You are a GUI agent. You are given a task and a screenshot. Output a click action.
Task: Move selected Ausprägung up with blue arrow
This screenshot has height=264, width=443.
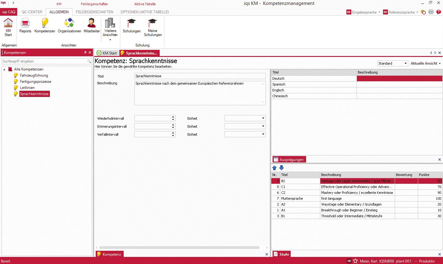click(274, 168)
